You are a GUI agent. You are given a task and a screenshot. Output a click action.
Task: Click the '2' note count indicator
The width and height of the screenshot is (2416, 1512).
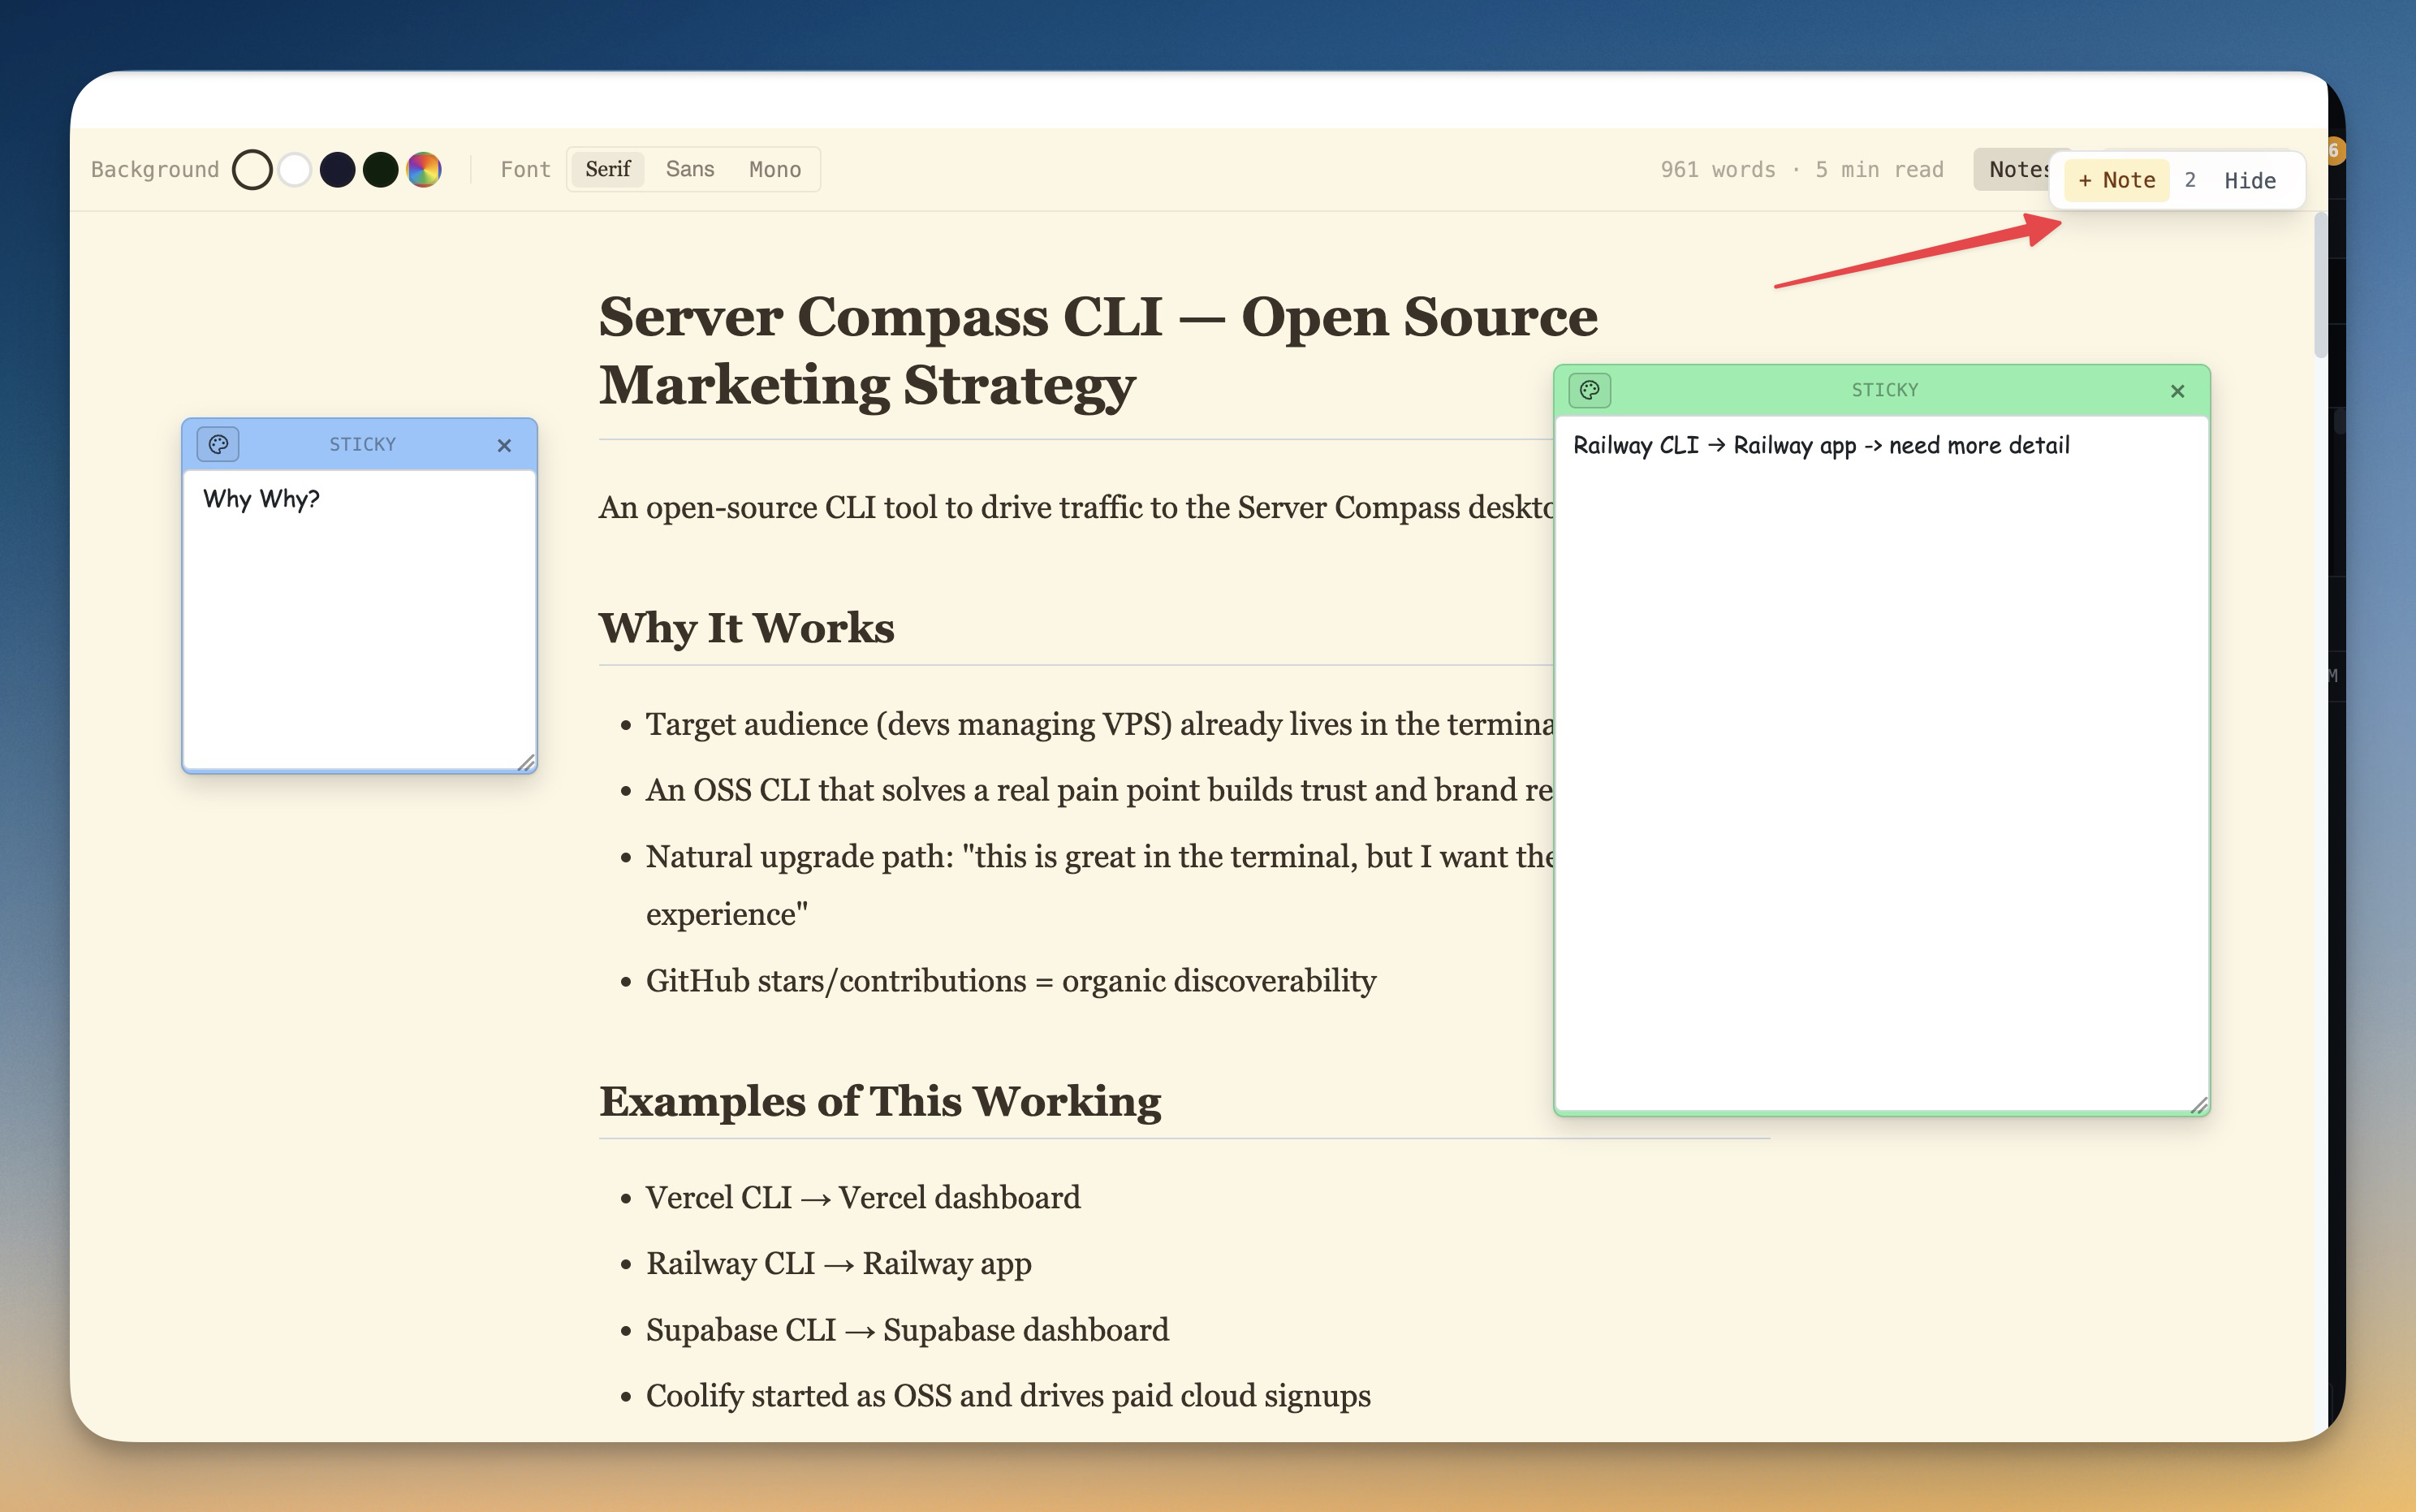coord(2190,180)
